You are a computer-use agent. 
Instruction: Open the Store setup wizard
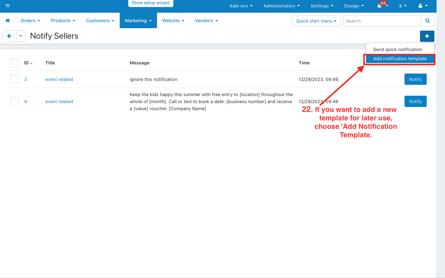point(151,3)
